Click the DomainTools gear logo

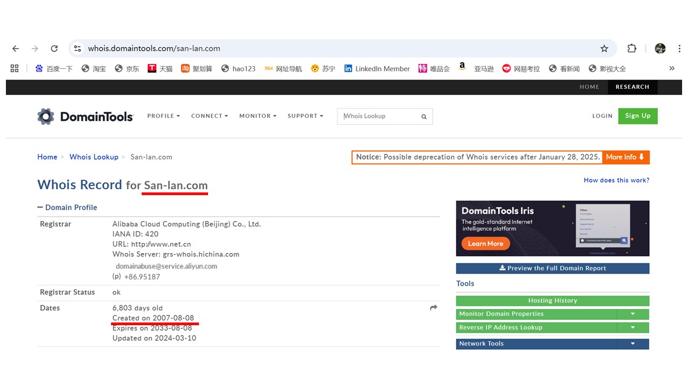click(46, 116)
